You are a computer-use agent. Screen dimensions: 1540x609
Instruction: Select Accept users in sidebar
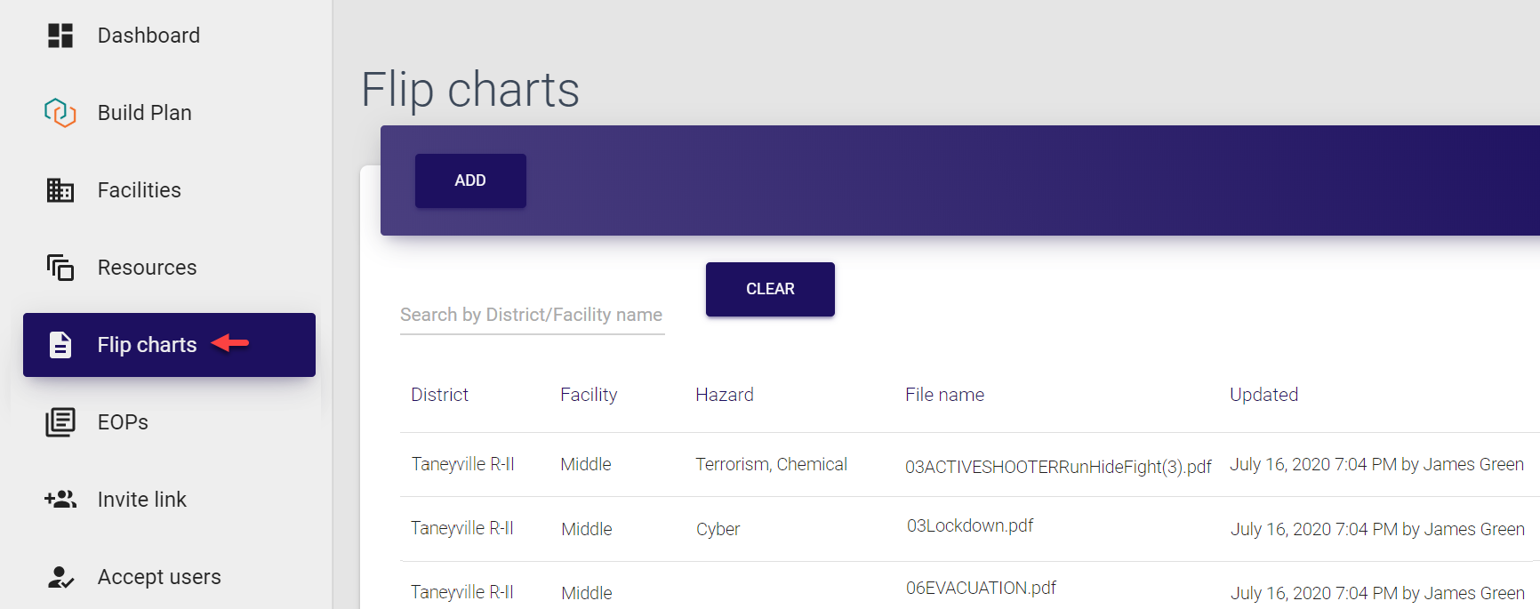[159, 577]
